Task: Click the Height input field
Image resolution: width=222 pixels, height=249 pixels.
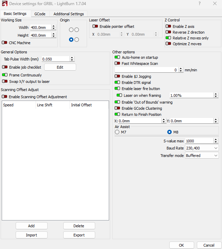Action: (41, 35)
